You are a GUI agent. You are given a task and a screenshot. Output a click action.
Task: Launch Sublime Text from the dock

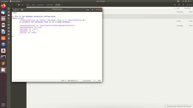3,64
